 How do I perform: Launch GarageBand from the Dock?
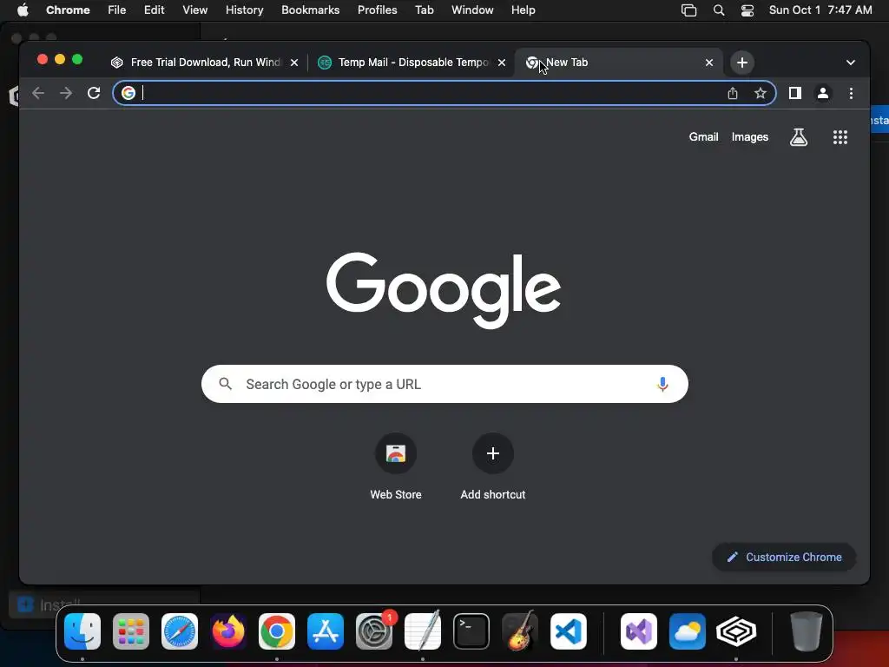click(520, 631)
